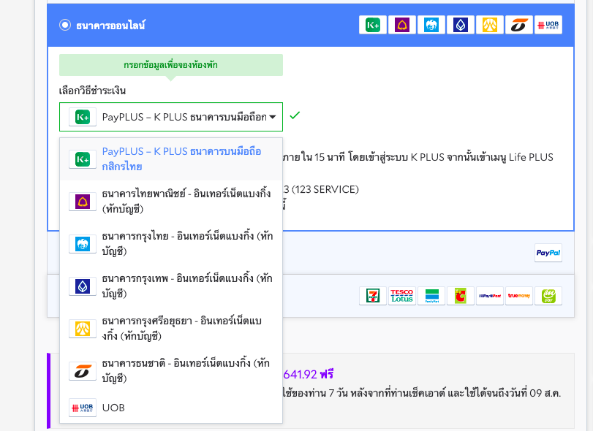
Task: Select the UOB bank icon in top row
Action: 548,24
